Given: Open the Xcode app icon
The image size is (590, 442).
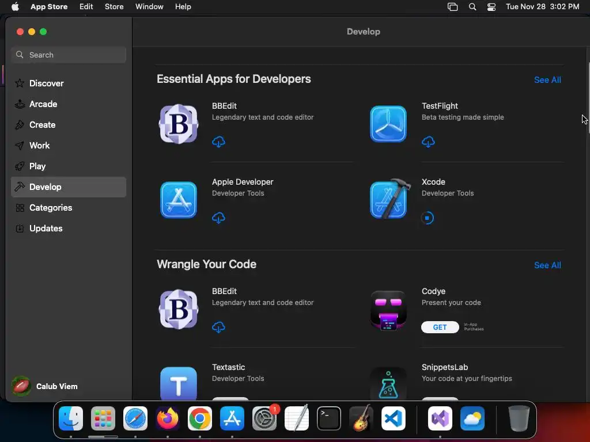Looking at the screenshot, I should 390,199.
